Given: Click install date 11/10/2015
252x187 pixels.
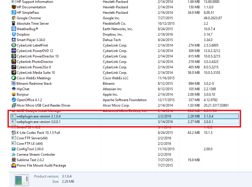Looking at the screenshot, I should (x=166, y=149).
